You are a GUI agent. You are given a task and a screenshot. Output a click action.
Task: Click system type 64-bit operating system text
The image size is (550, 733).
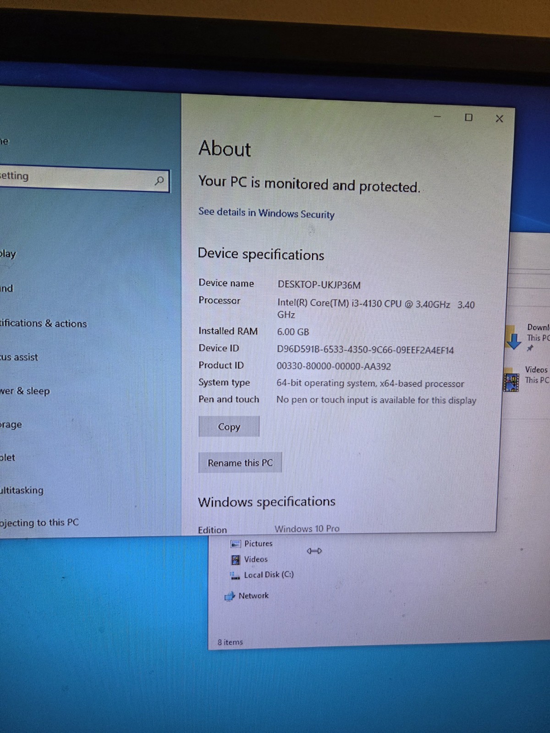370,383
